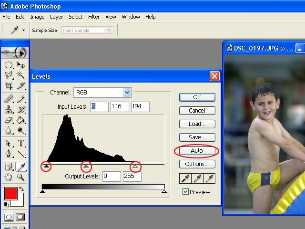Image resolution: width=305 pixels, height=229 pixels.
Task: Select the Line tool
Action: point(20,154)
